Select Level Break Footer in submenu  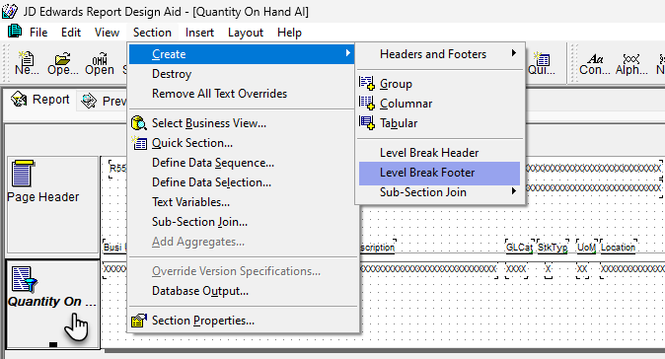click(x=439, y=173)
